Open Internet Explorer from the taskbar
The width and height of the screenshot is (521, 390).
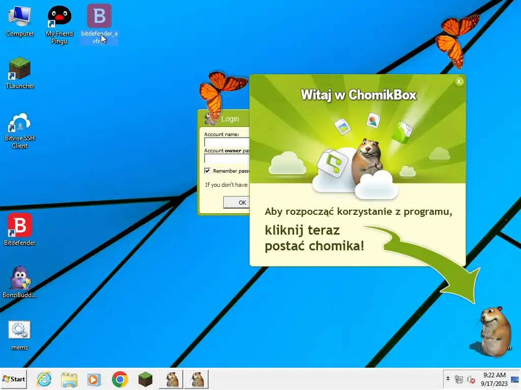(44, 379)
